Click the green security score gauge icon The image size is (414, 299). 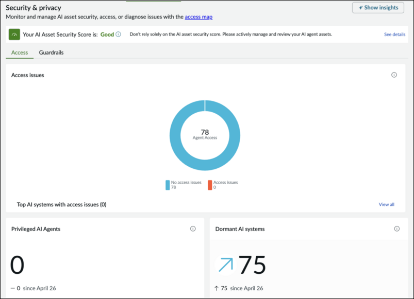pyautogui.click(x=14, y=34)
